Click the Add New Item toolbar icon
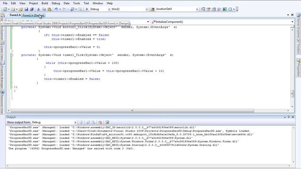The width and height of the screenshot is (301, 169). pyautogui.click(x=13, y=9)
